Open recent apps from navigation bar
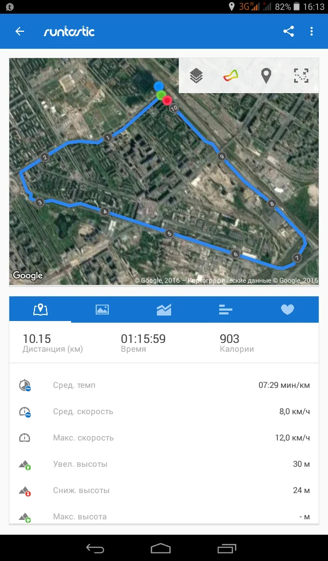The height and width of the screenshot is (561, 328). (226, 548)
